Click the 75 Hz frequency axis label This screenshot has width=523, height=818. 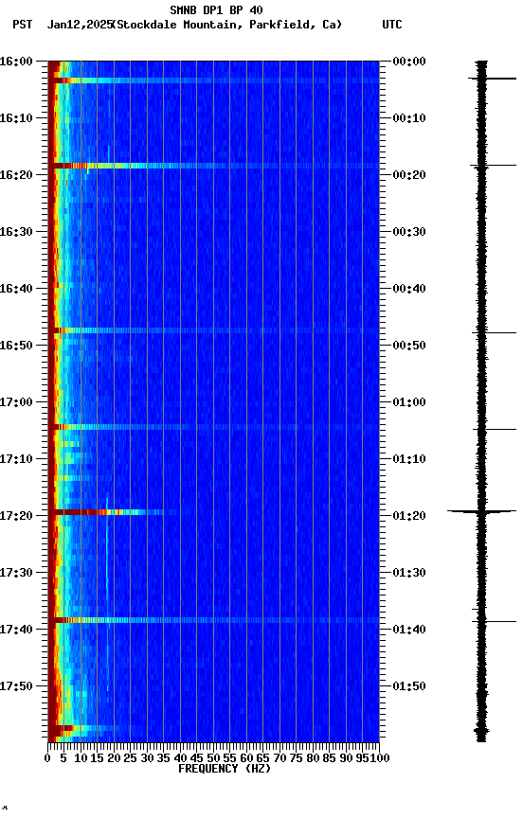coord(296,758)
